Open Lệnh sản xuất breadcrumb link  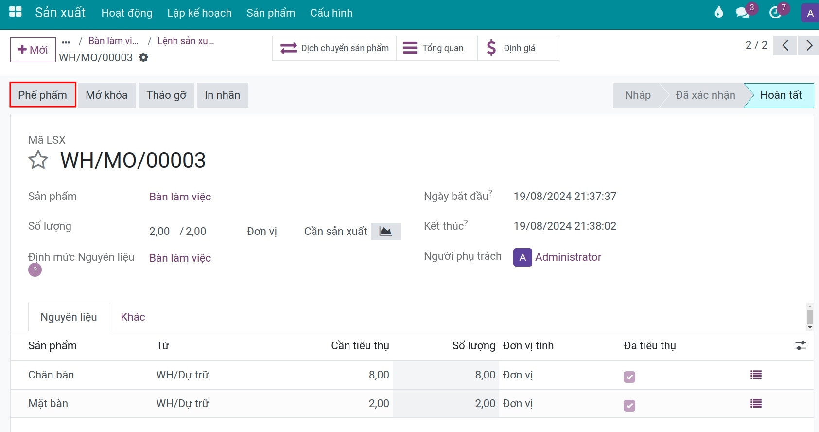[x=186, y=41]
